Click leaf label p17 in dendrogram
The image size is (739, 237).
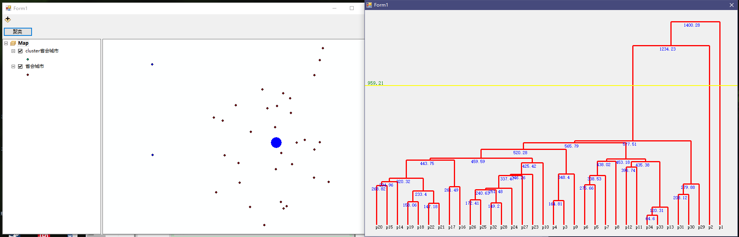point(452,227)
